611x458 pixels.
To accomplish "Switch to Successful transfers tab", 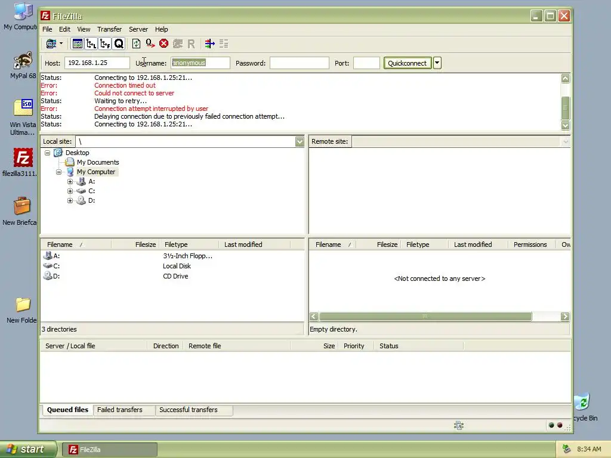I will tap(194, 410).
